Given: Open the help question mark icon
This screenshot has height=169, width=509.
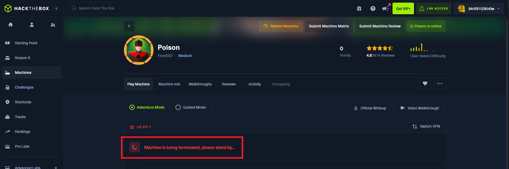Looking at the screenshot, I should click(373, 8).
